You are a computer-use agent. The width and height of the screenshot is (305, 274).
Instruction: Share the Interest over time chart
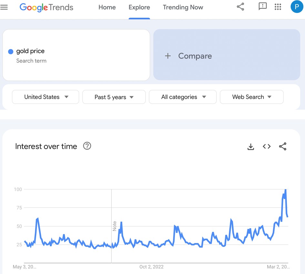click(x=283, y=147)
